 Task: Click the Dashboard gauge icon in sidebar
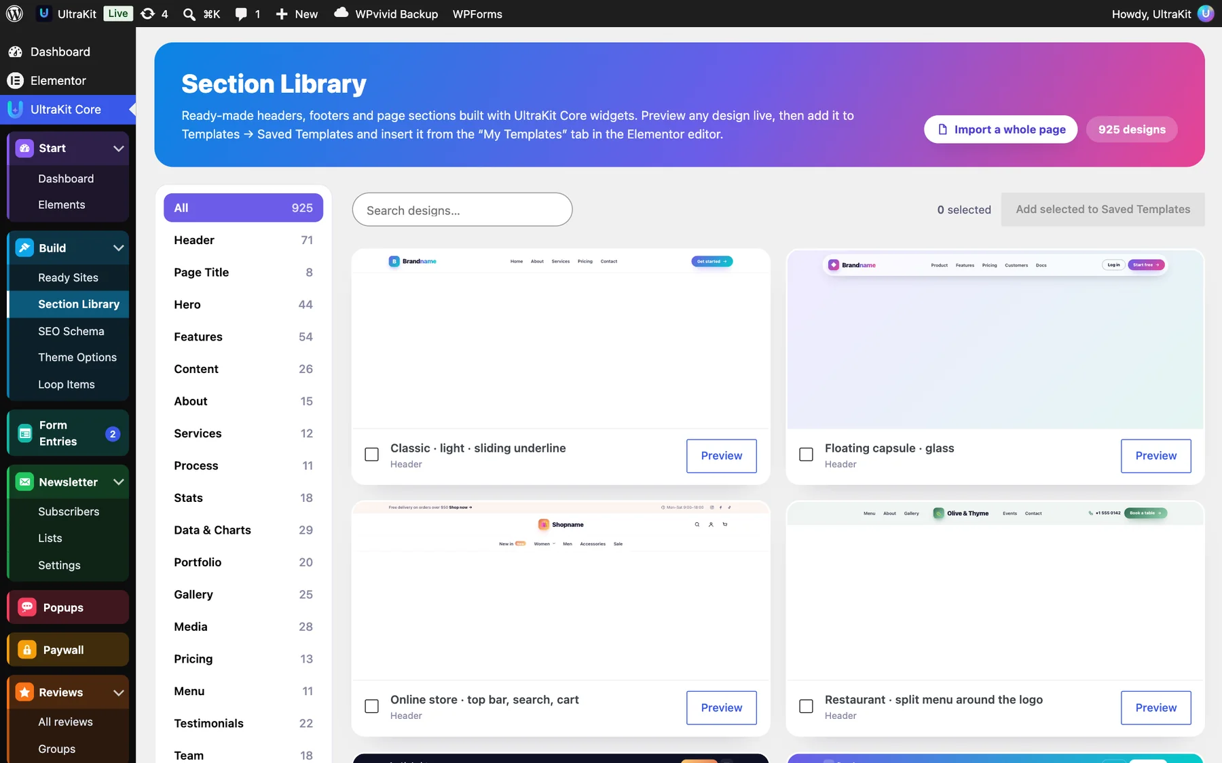pos(15,52)
